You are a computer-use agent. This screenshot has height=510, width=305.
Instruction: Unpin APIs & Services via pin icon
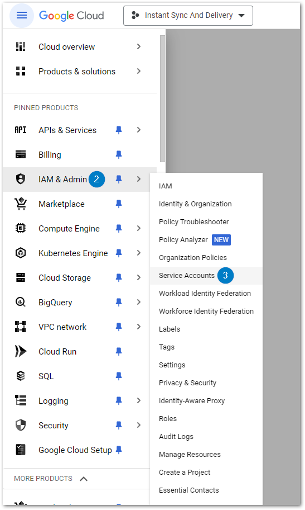(119, 130)
